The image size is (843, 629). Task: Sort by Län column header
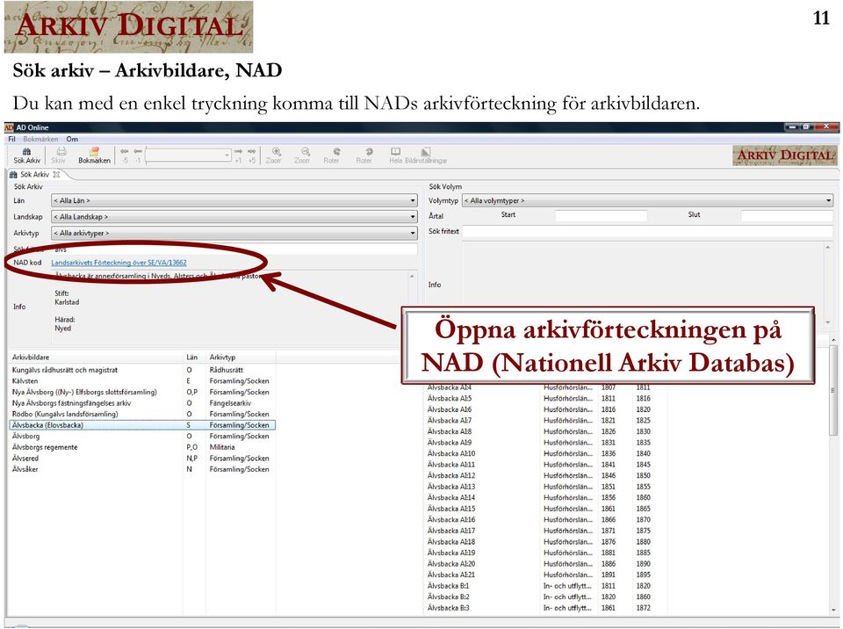[x=194, y=358]
